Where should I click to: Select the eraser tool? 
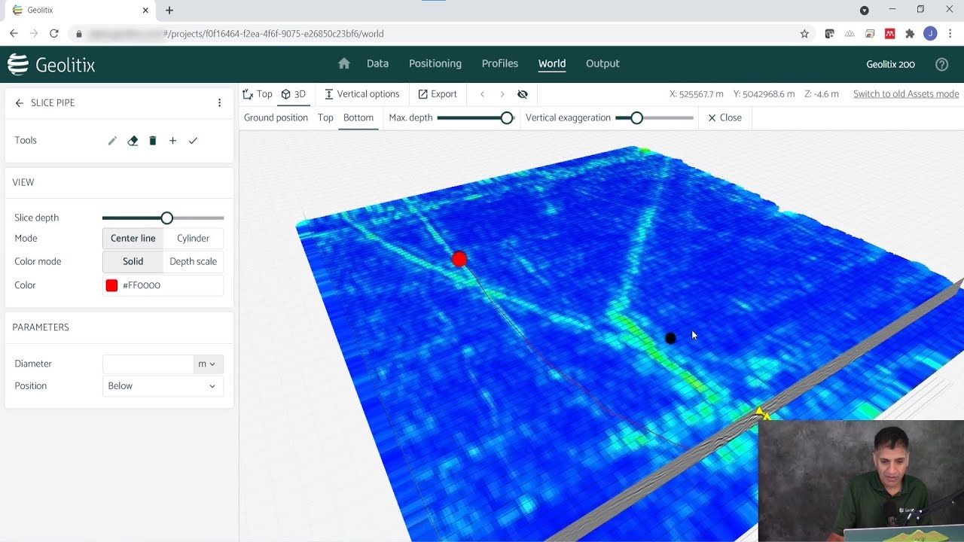click(133, 141)
